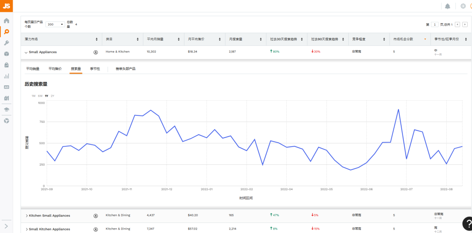Expand the sidebar with the bottom arrow
The image size is (472, 233).
pyautogui.click(x=6, y=226)
